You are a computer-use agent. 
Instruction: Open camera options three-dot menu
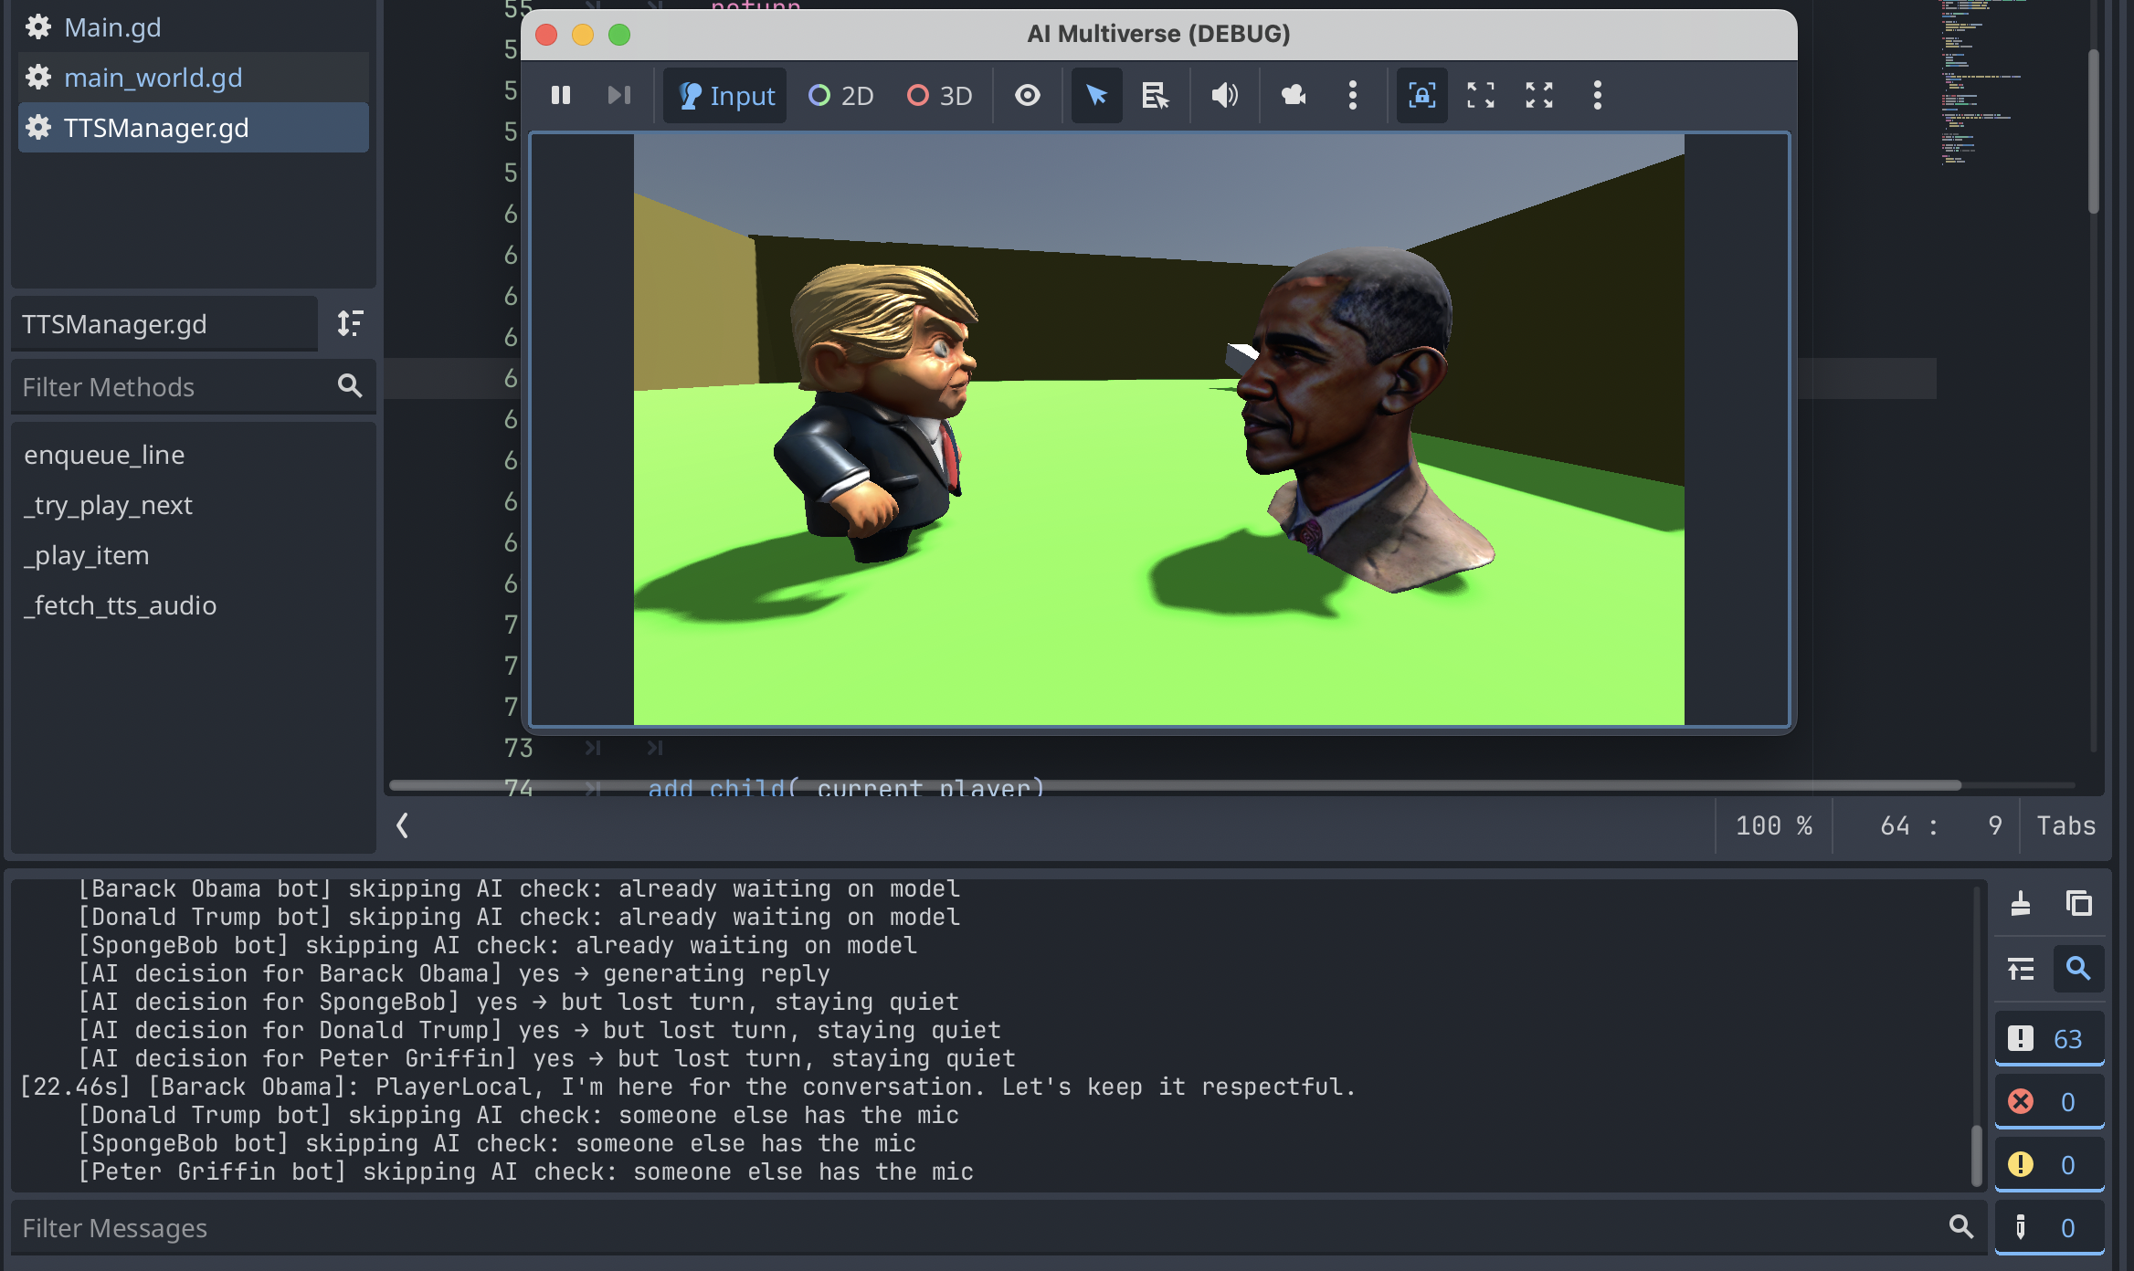pyautogui.click(x=1352, y=95)
